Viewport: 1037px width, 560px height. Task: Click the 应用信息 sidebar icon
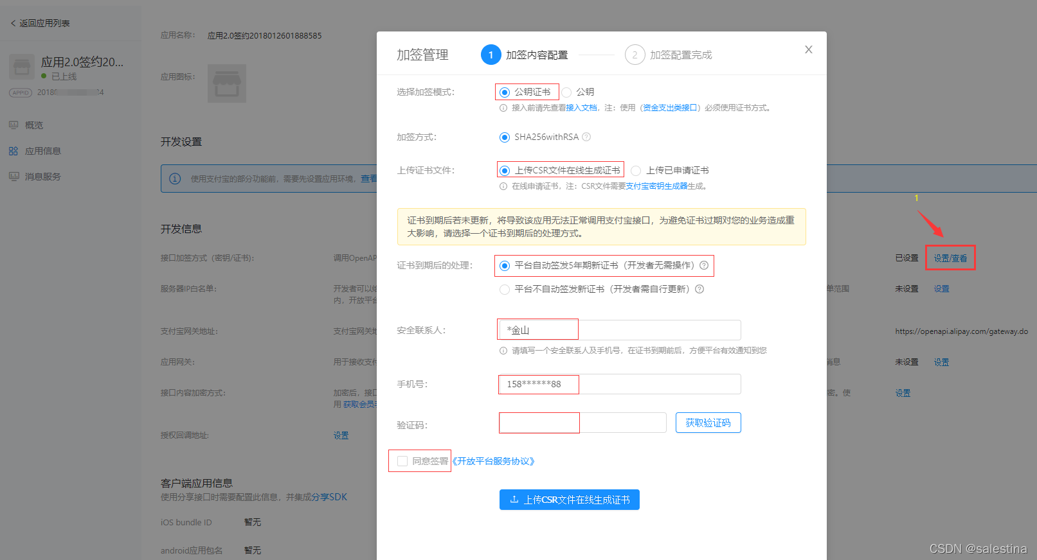tap(14, 151)
